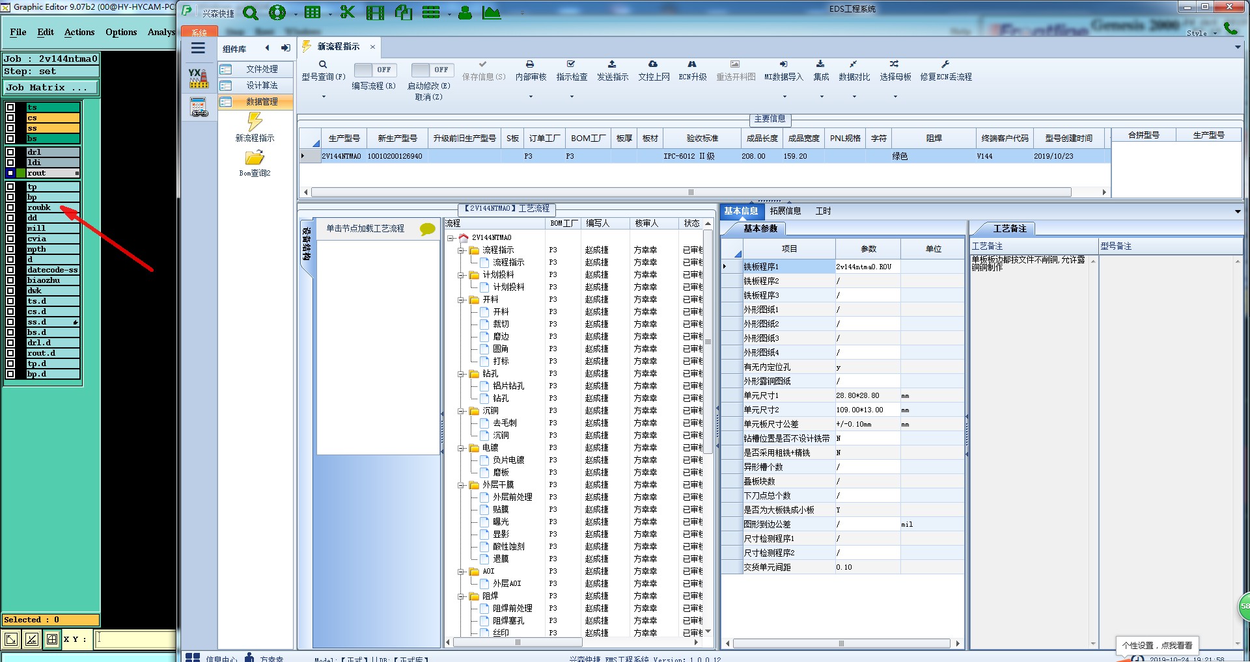
Task: Collapse component library with left arrow
Action: [267, 47]
